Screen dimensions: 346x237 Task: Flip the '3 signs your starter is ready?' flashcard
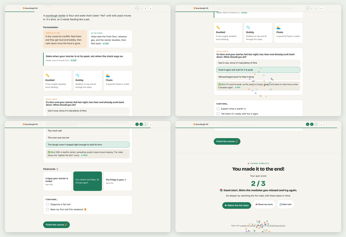[57, 181]
